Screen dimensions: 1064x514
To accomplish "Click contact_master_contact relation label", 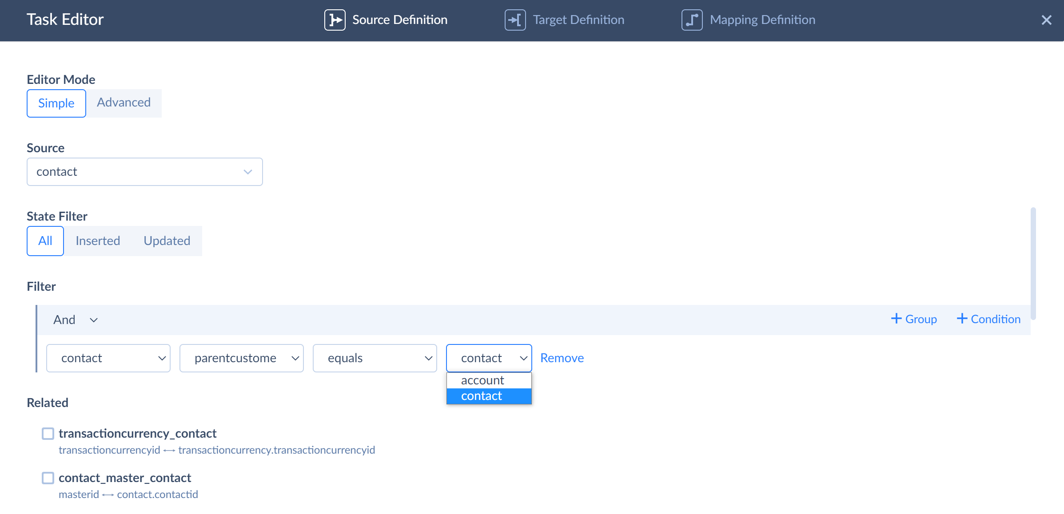I will coord(125,478).
